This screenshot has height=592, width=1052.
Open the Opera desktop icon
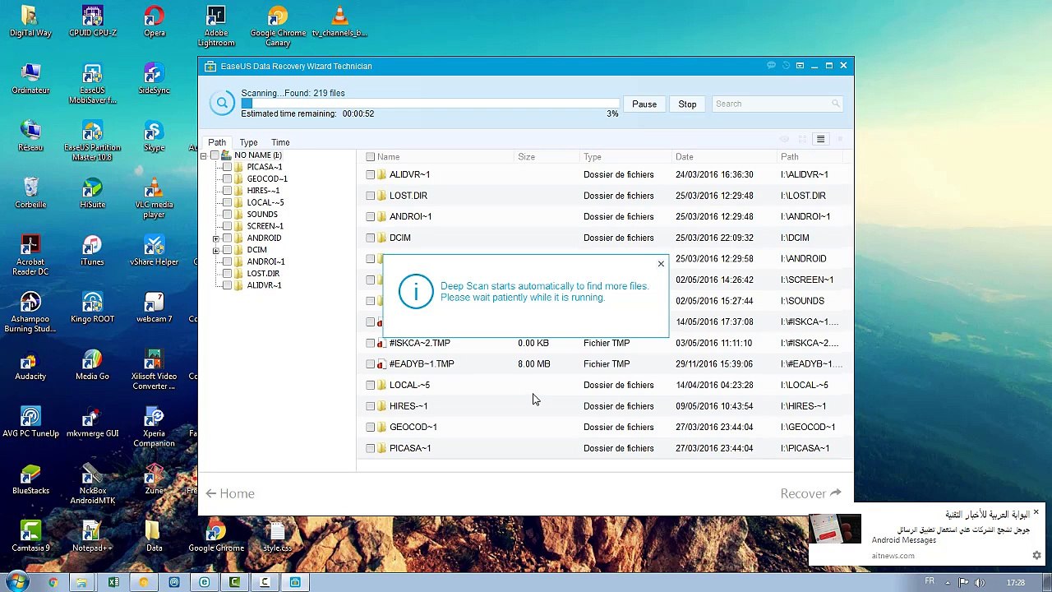pos(154,22)
